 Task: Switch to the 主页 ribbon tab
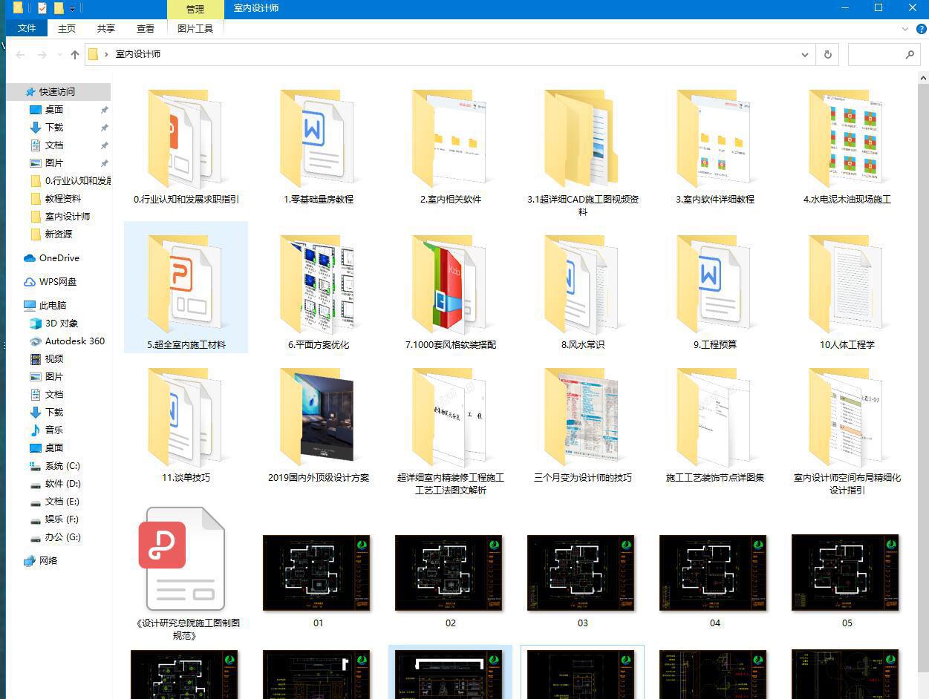[x=67, y=28]
